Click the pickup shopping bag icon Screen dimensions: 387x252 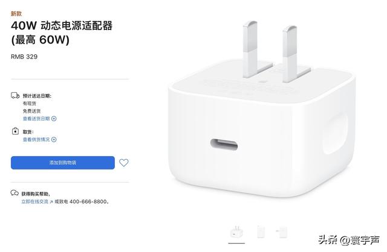point(15,131)
